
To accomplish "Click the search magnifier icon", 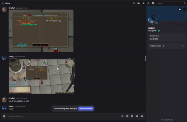I will click(185, 3).
